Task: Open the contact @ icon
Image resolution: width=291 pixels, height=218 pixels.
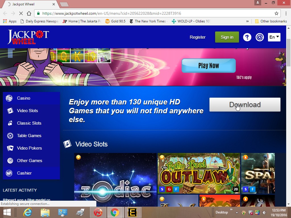Action: click(x=260, y=37)
